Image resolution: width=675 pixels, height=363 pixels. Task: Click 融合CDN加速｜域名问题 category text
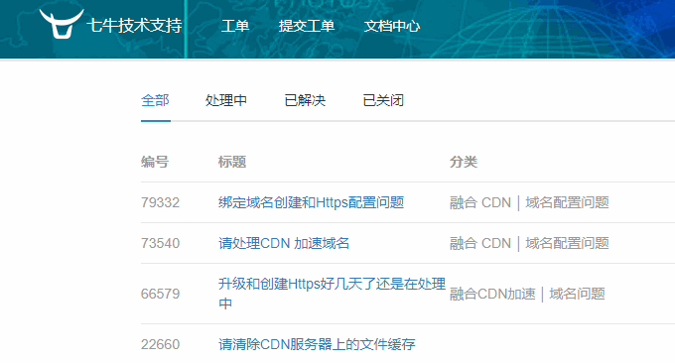(x=527, y=294)
